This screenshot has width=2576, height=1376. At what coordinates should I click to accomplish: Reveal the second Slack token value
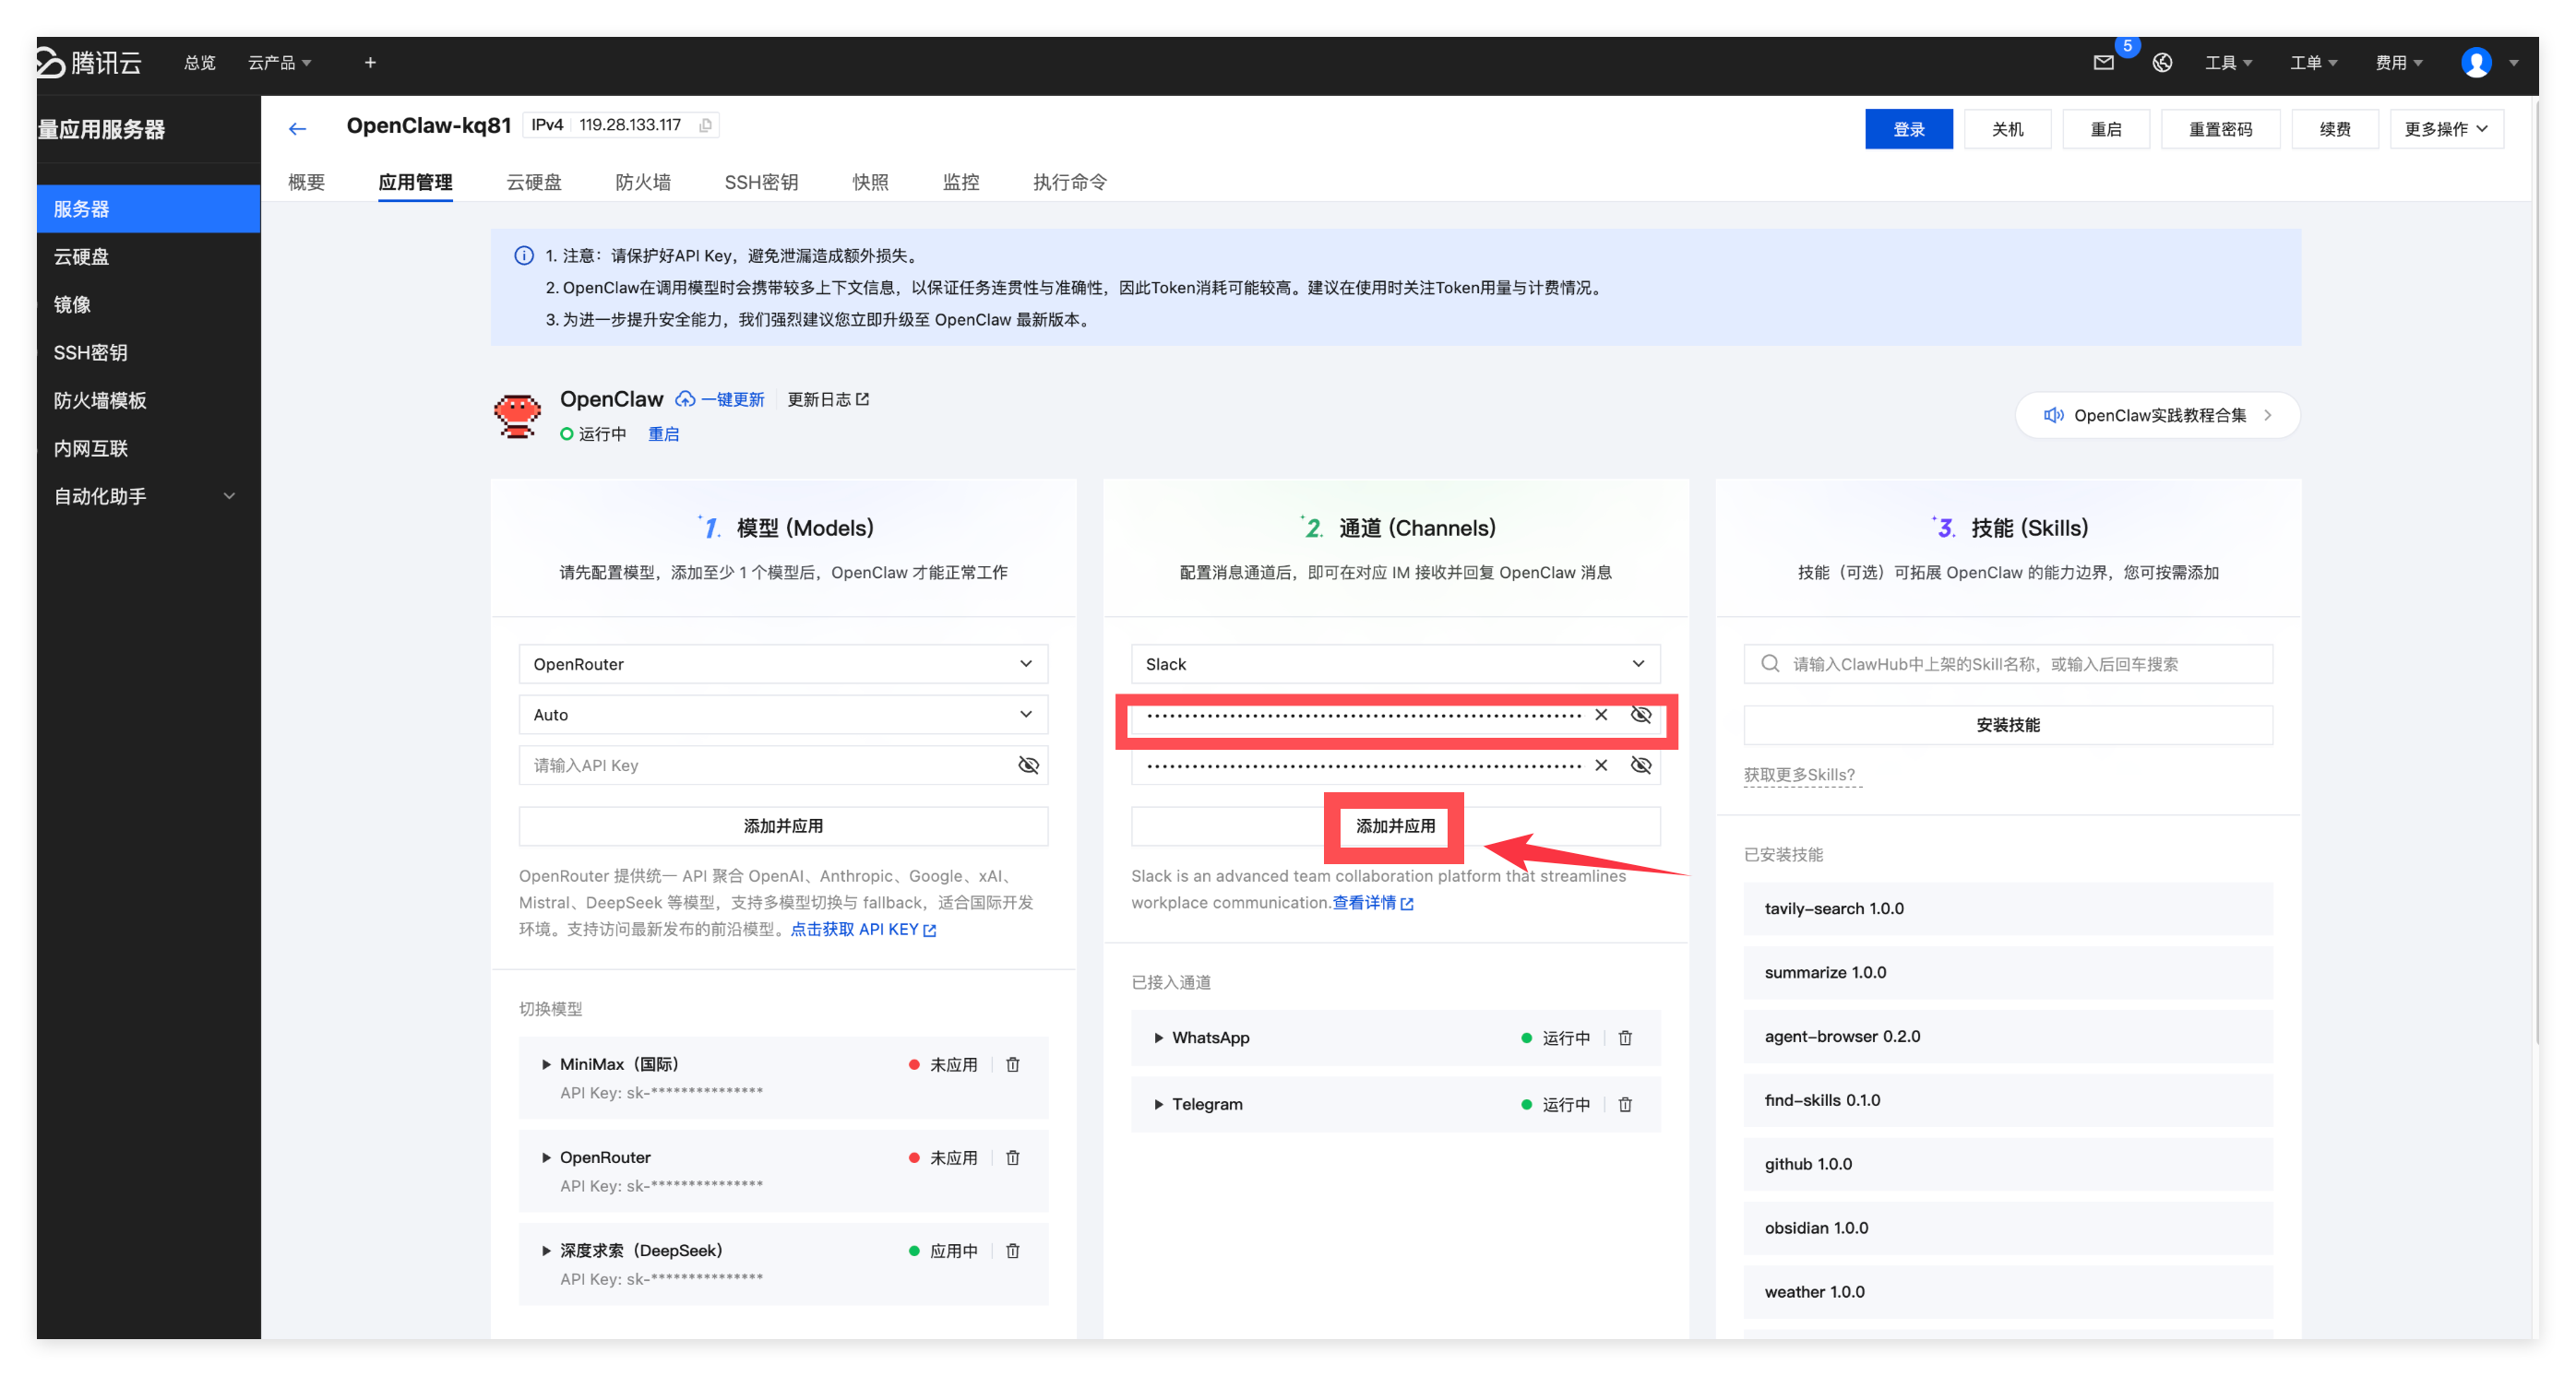(1641, 765)
